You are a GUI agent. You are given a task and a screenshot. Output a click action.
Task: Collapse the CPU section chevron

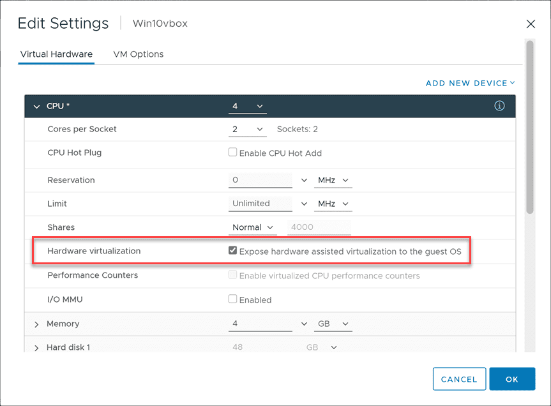coord(36,106)
